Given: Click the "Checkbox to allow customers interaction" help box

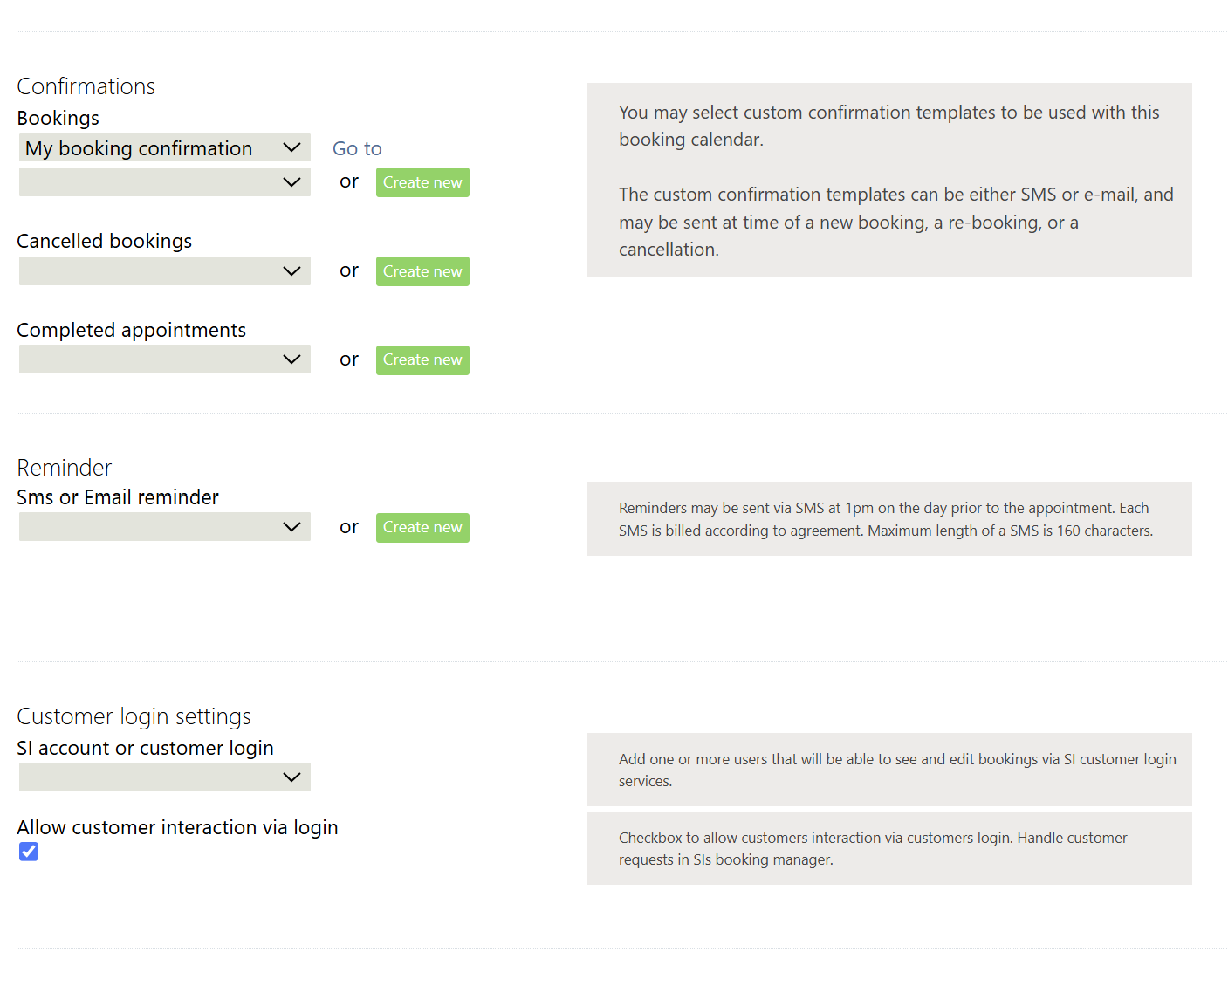Looking at the screenshot, I should pyautogui.click(x=888, y=848).
